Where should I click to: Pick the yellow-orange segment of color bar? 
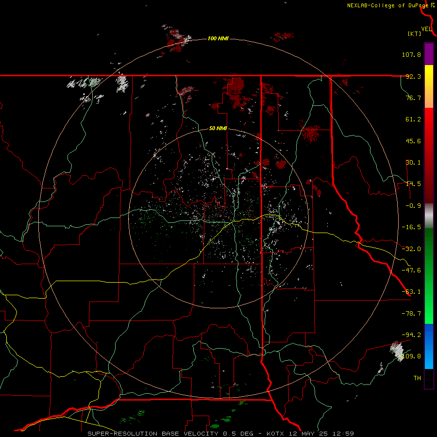(429, 86)
